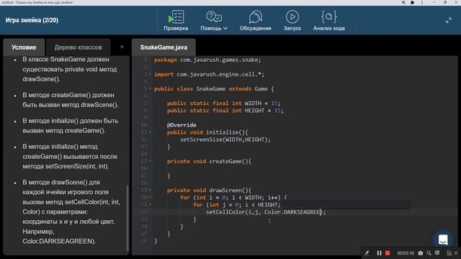Fold the inner for loop at line 21

point(150,204)
